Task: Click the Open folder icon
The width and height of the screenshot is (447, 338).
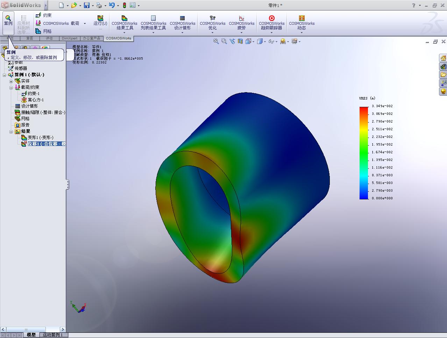Action: tap(74, 5)
